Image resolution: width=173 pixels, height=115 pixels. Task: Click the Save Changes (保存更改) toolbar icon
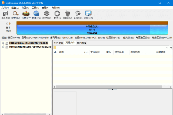pos(5,15)
